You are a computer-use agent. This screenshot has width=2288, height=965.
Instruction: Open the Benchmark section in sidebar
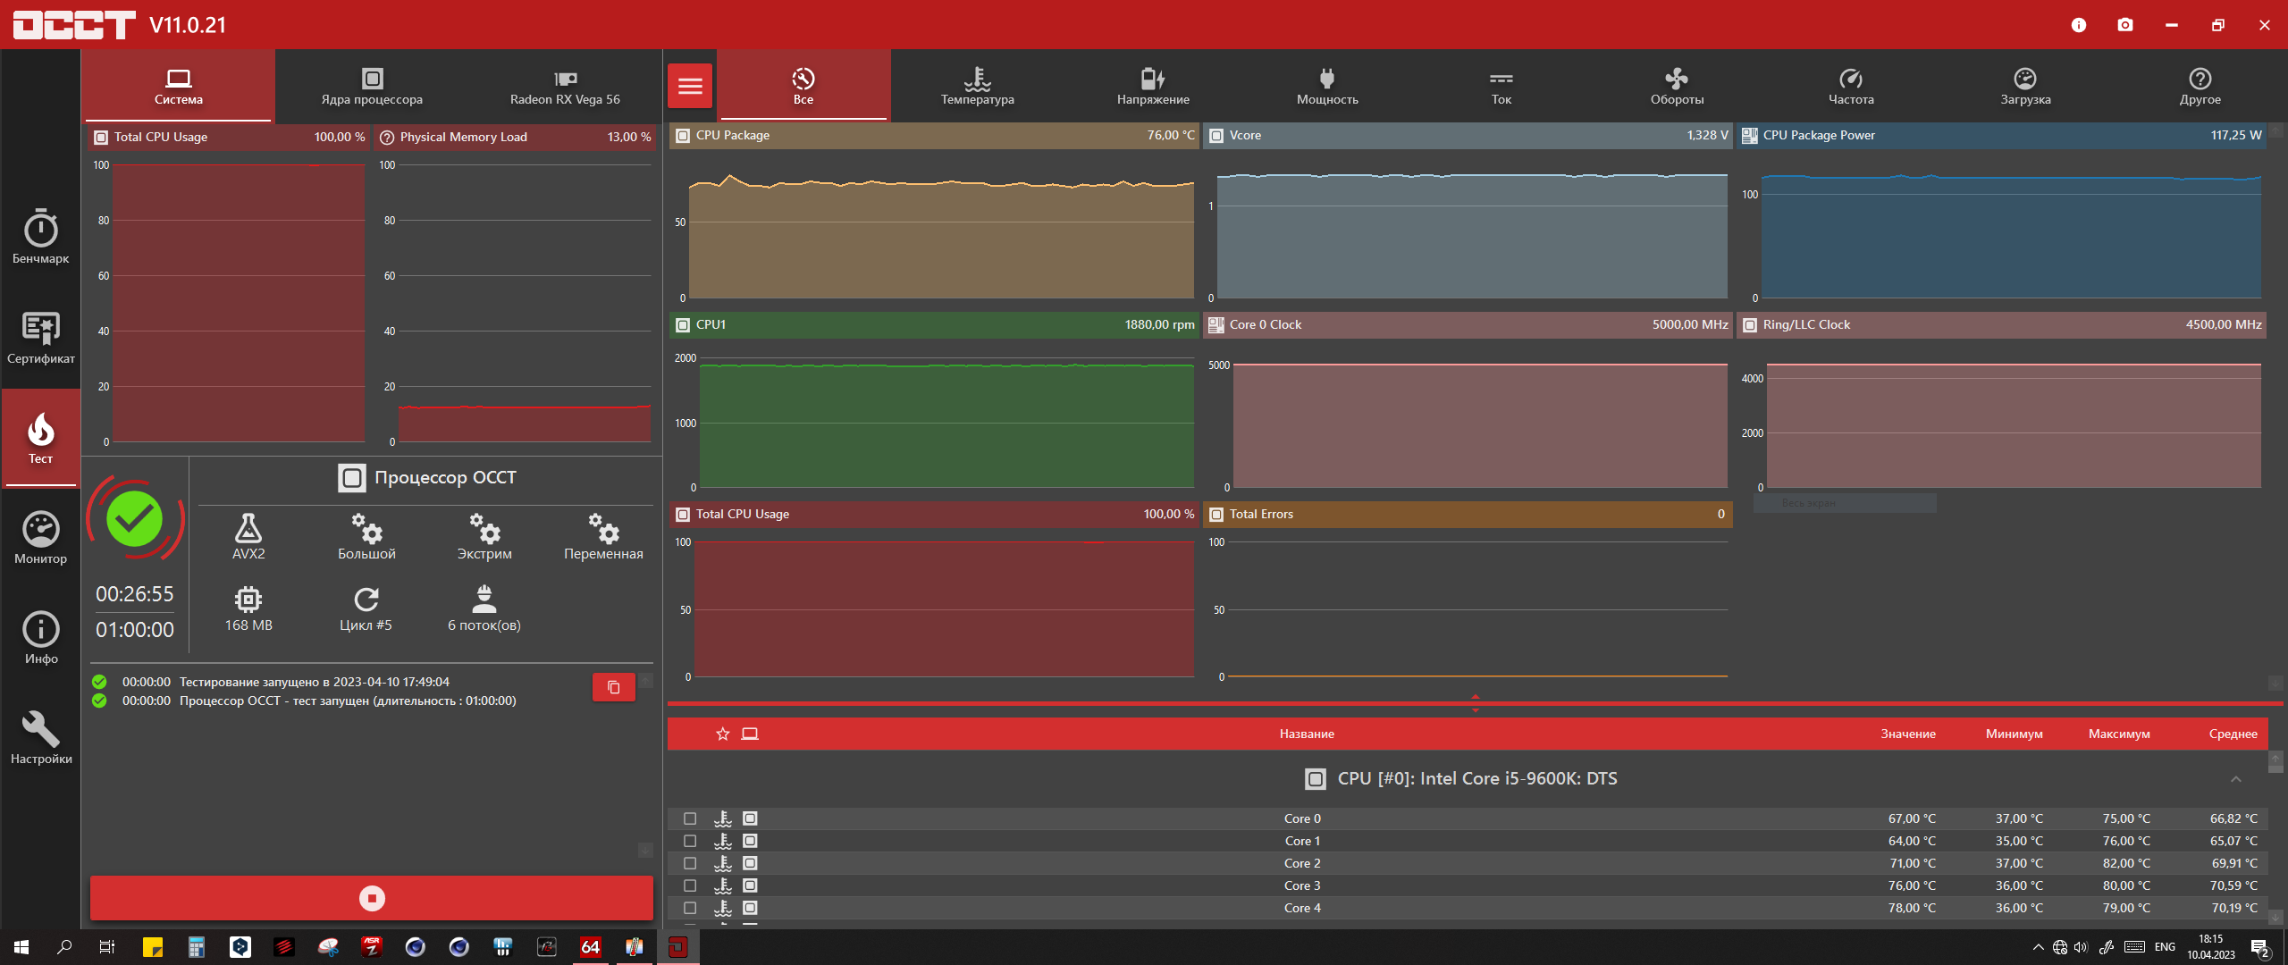[40, 237]
